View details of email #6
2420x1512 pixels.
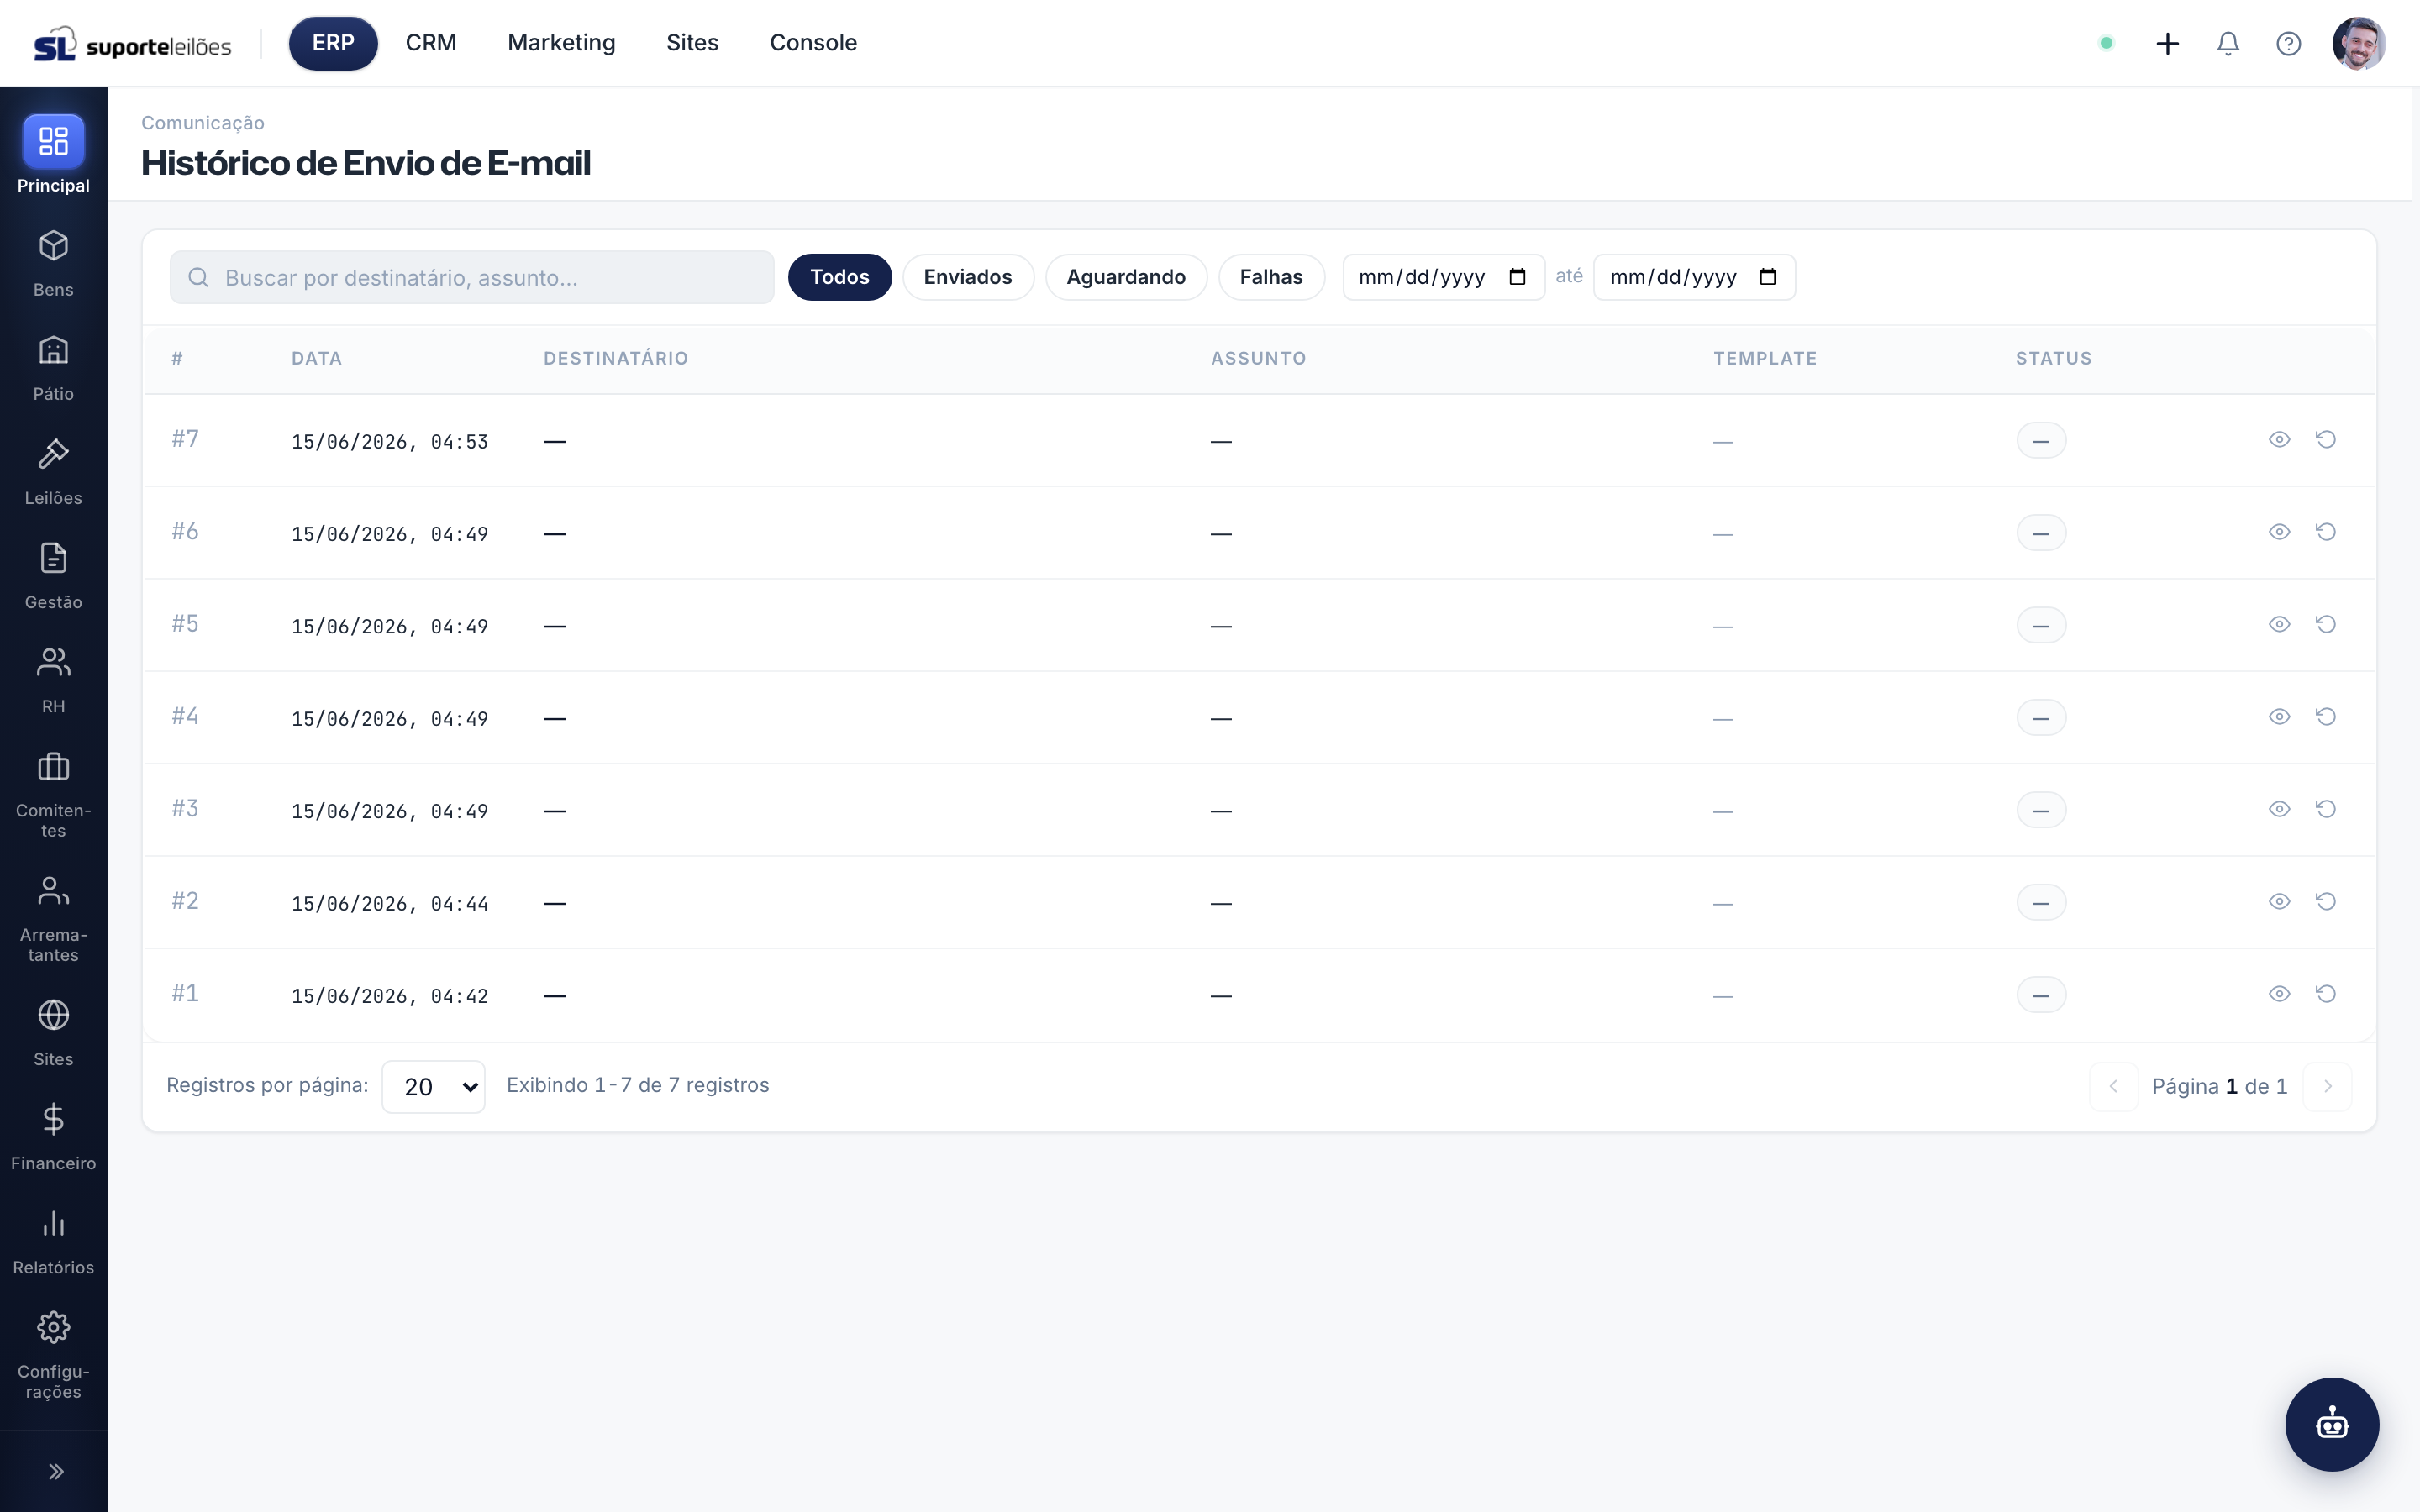click(2279, 532)
